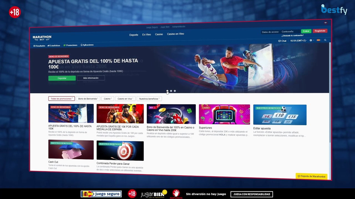The image size is (355, 199).
Task: Click the MIX info icon on casino card
Action: tap(154, 108)
